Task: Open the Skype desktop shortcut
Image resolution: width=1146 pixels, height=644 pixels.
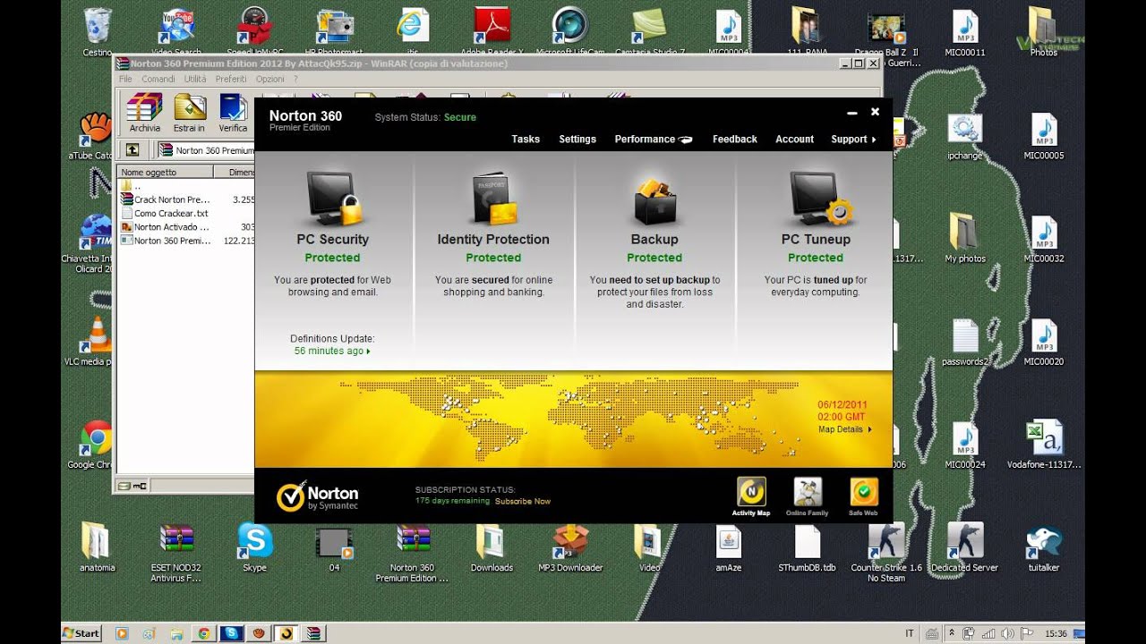Action: click(255, 547)
